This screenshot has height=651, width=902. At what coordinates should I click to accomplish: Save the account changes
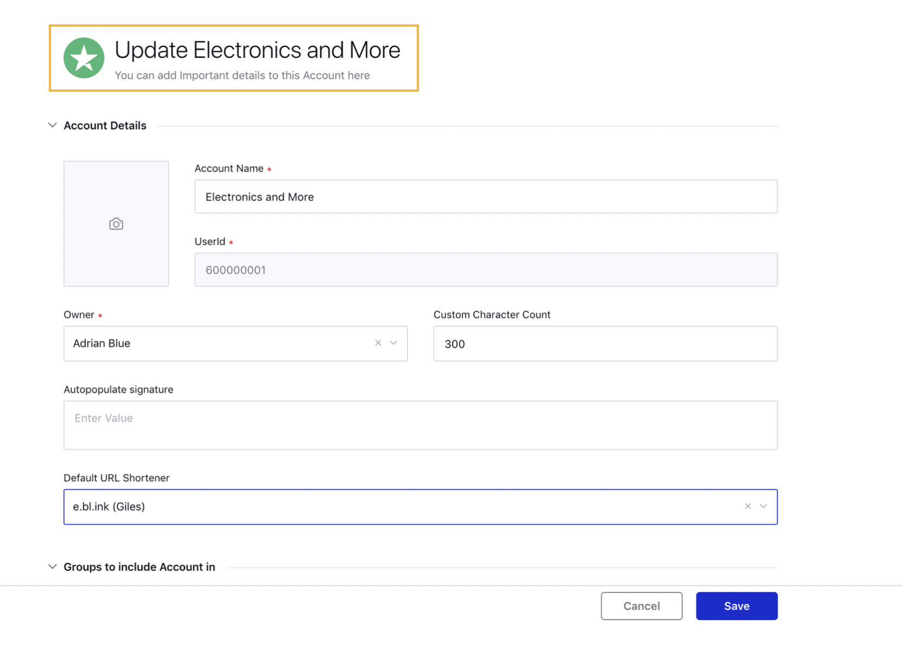(736, 606)
